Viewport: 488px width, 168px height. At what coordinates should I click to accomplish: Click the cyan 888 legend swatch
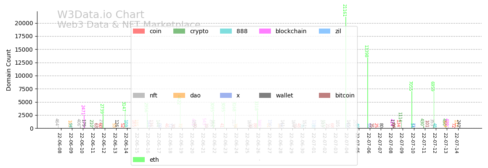click(226, 31)
